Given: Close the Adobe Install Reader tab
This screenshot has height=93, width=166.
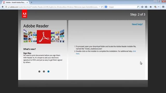Looking at the screenshot, I should pyautogui.click(x=27, y=2).
